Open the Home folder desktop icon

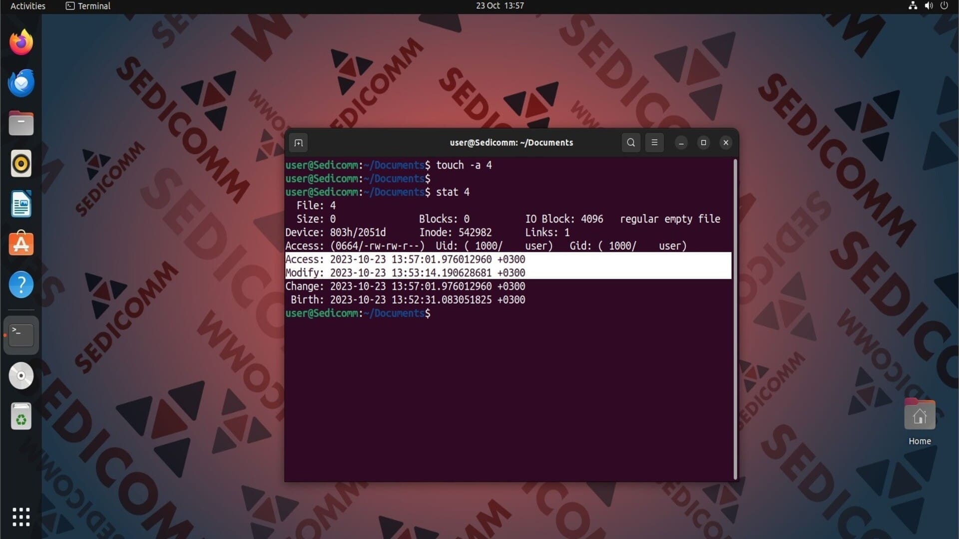(x=920, y=422)
